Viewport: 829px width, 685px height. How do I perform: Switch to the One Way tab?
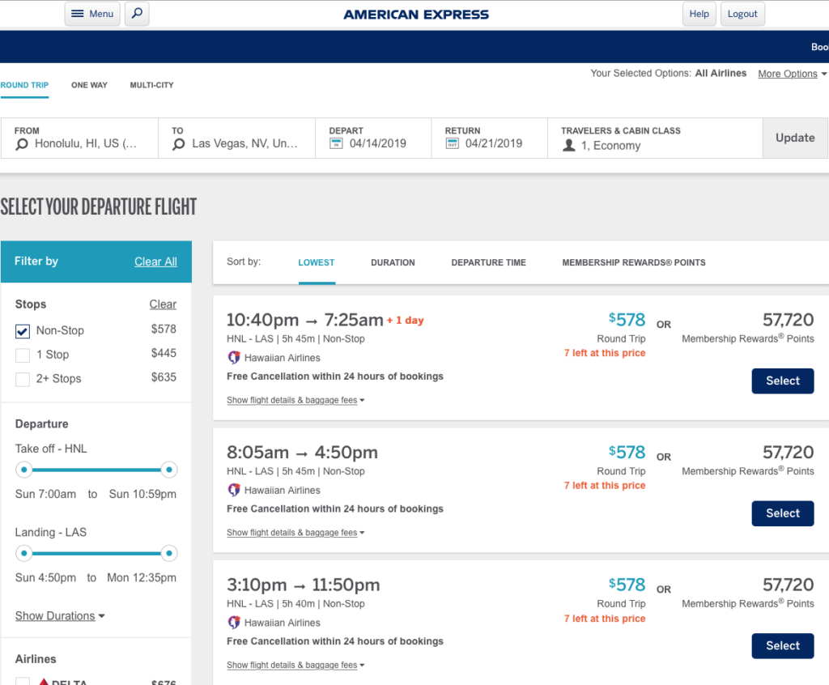point(89,85)
